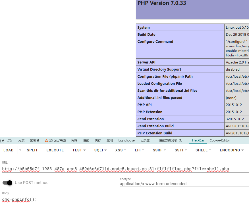Image resolution: width=249 pixels, height=203 pixels.
Task: Expand the XSS menu
Action: (x=121, y=150)
